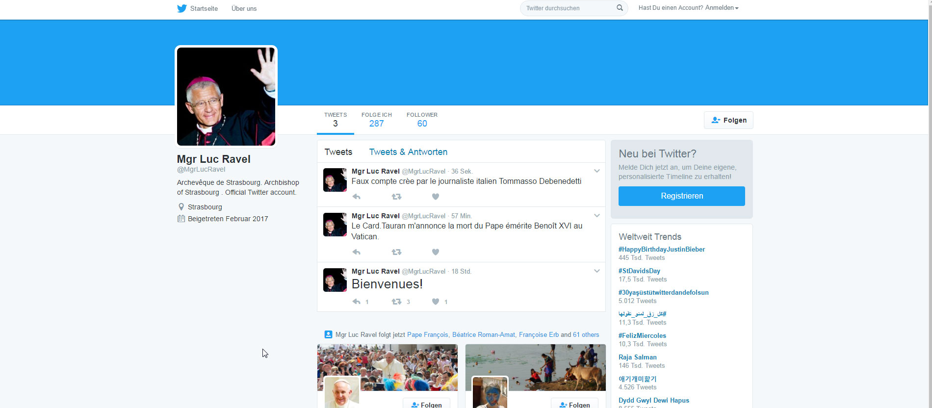
Task: Click the Twitter bird logo
Action: (x=182, y=8)
